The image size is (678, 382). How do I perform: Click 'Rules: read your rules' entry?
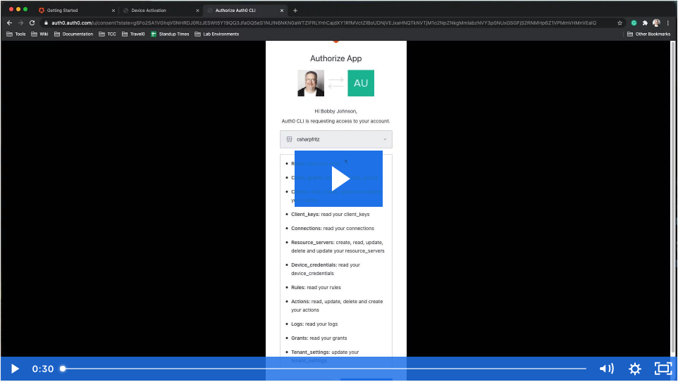tap(316, 288)
